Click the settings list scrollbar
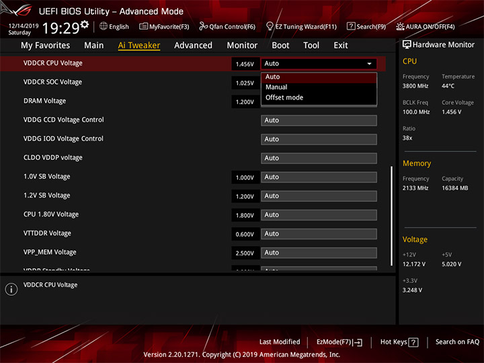The image size is (484, 363). [392, 216]
